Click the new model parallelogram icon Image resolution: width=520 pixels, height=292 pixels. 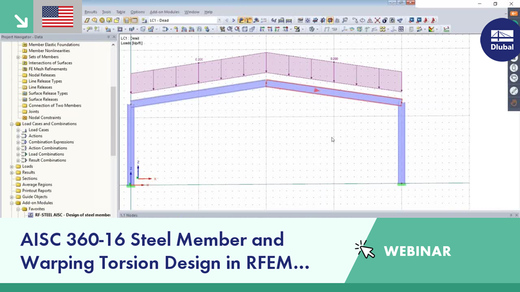pos(87,20)
